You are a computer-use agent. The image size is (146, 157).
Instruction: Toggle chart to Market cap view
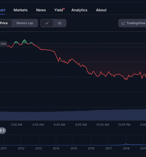(25, 23)
